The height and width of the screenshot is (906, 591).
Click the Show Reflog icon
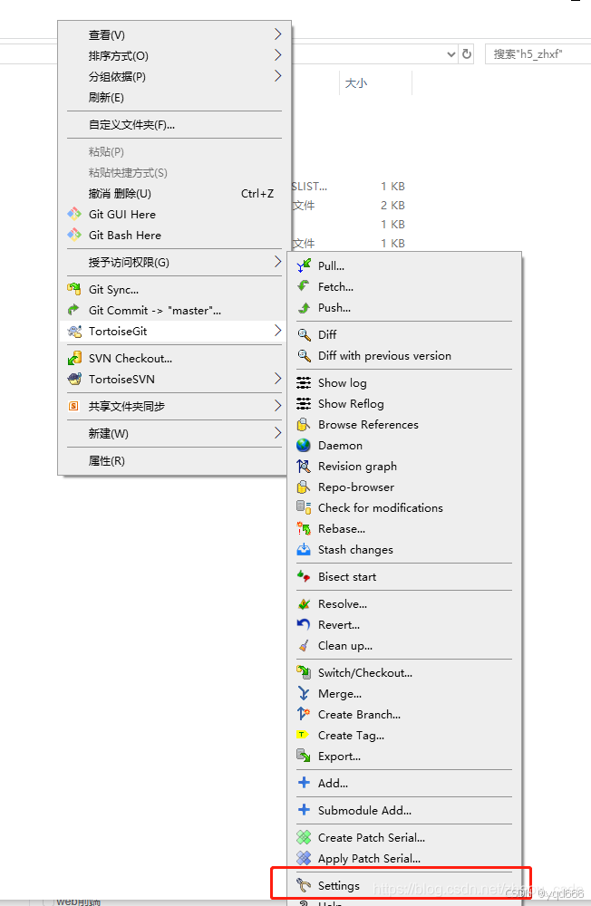pyautogui.click(x=304, y=403)
